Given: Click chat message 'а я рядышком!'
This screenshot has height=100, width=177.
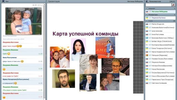Looking at the screenshot, I should 8,83.
